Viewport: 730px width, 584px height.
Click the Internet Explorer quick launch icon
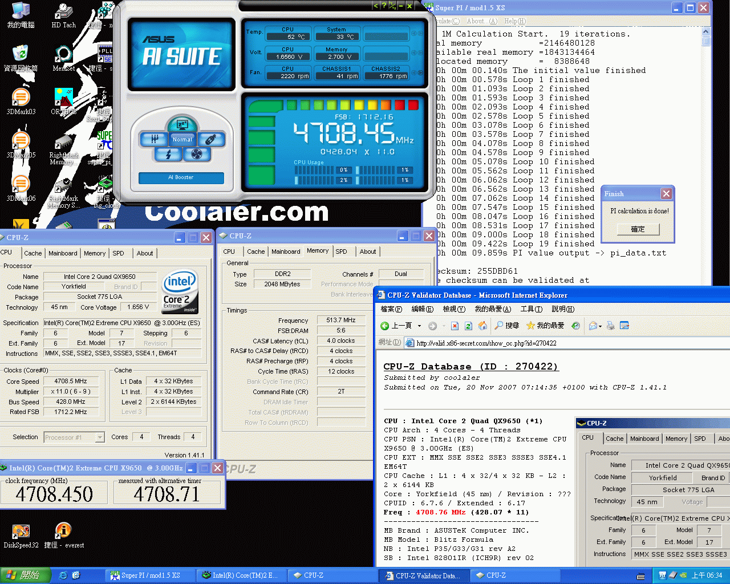[x=63, y=575]
